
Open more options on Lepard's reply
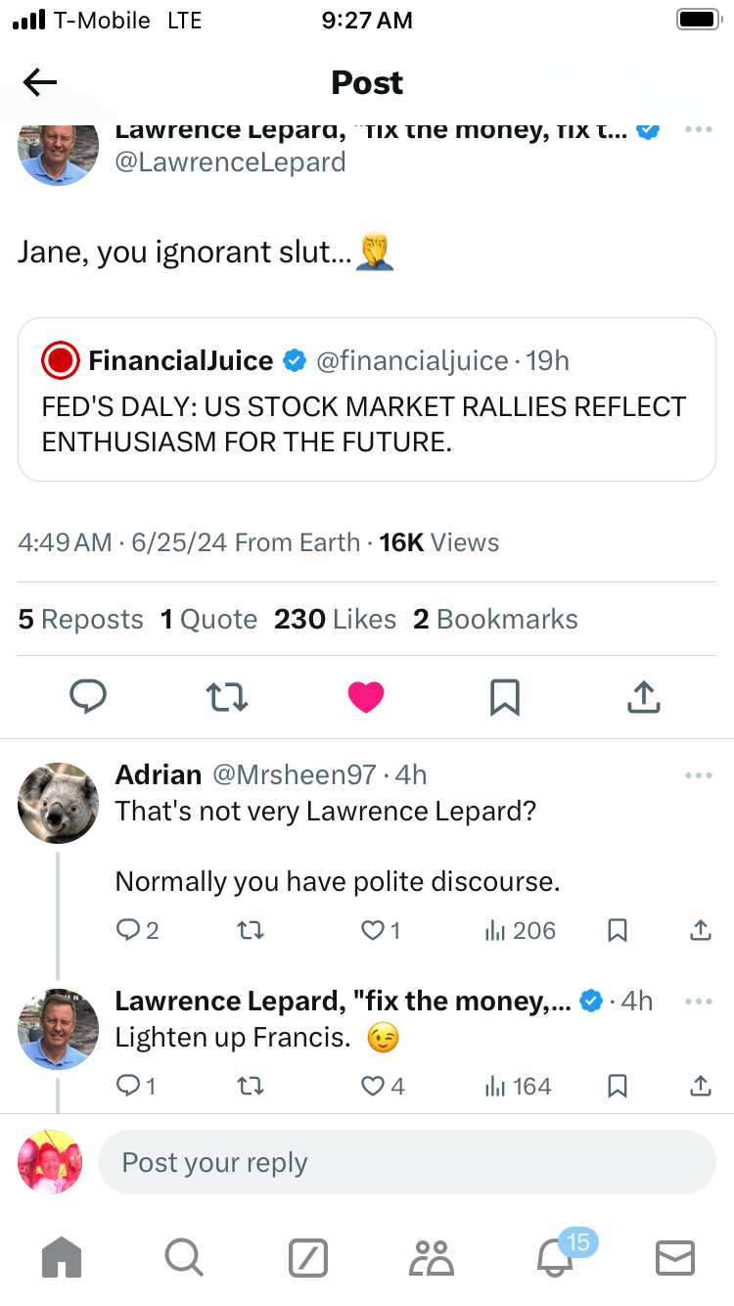(x=698, y=1002)
